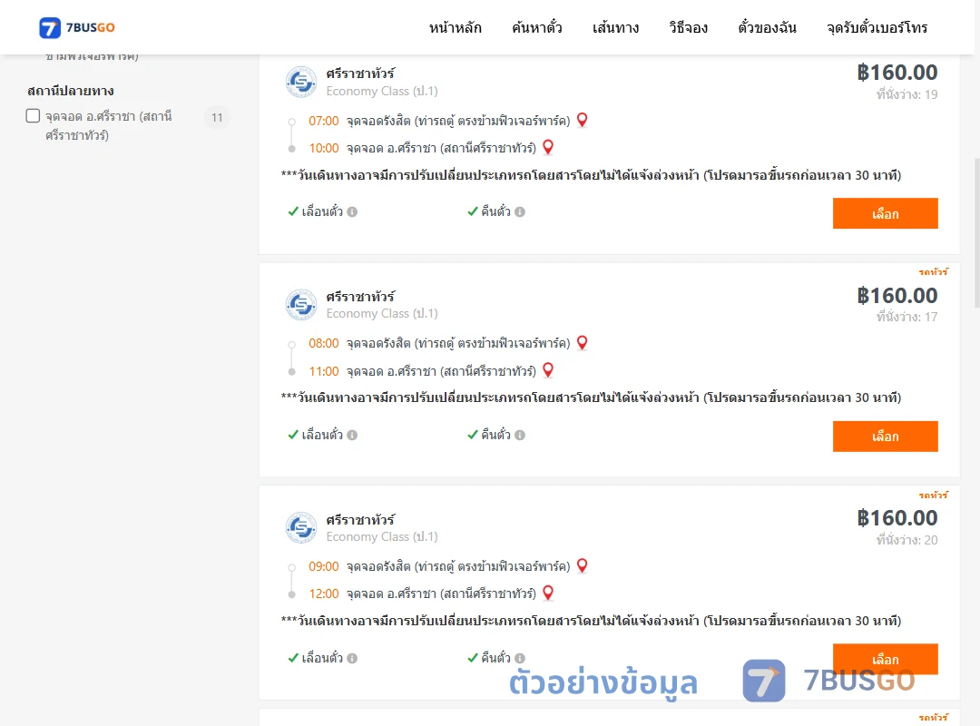Click เลือก button for 07:00 trip
This screenshot has width=980, height=726.
tap(885, 213)
